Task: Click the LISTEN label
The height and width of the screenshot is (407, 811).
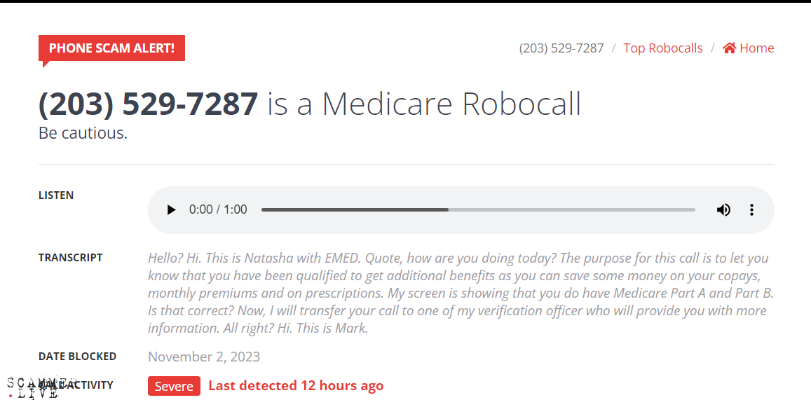Action: click(x=56, y=195)
